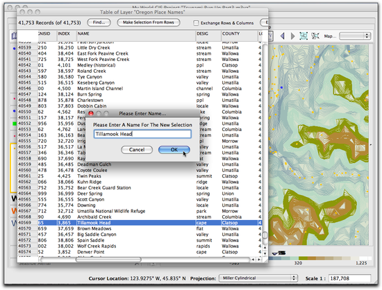The image size is (382, 290).
Task: Click the selection name text field
Action: (142, 134)
